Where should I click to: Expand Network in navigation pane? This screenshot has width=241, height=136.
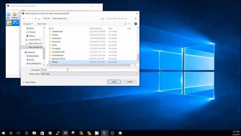[x=31, y=52]
